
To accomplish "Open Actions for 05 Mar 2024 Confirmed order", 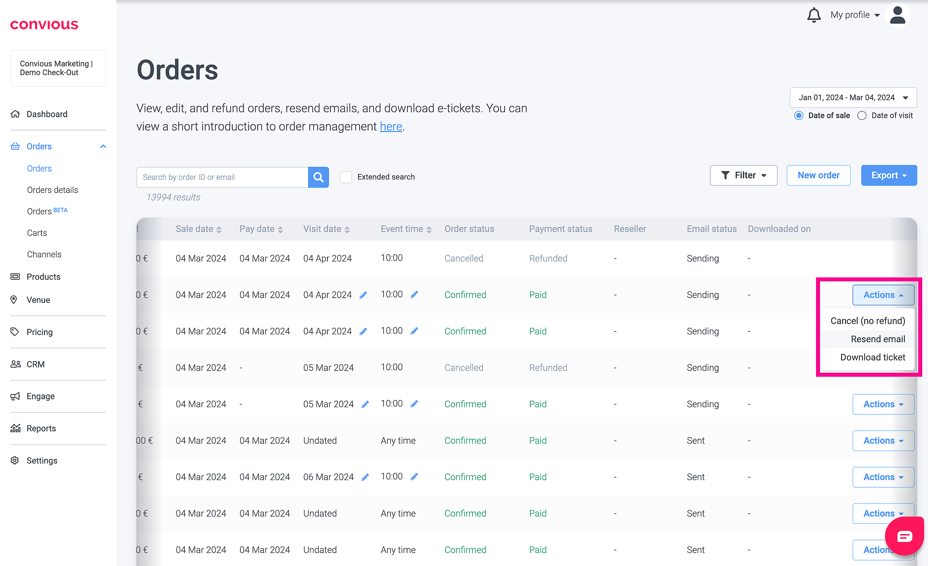I will click(x=883, y=404).
